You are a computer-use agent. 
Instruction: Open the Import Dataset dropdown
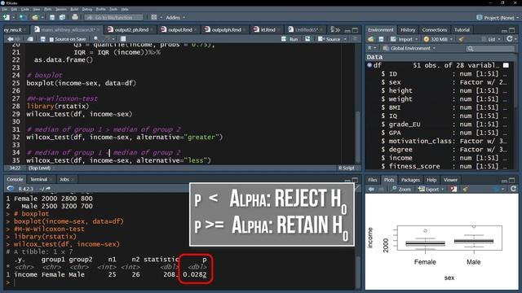tap(405, 39)
